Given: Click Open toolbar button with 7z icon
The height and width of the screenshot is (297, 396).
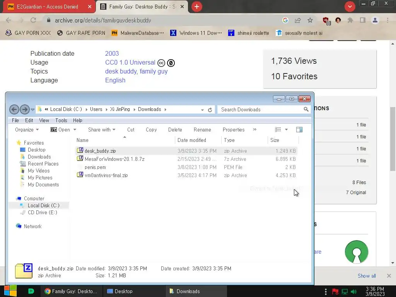Looking at the screenshot, I should [60, 130].
